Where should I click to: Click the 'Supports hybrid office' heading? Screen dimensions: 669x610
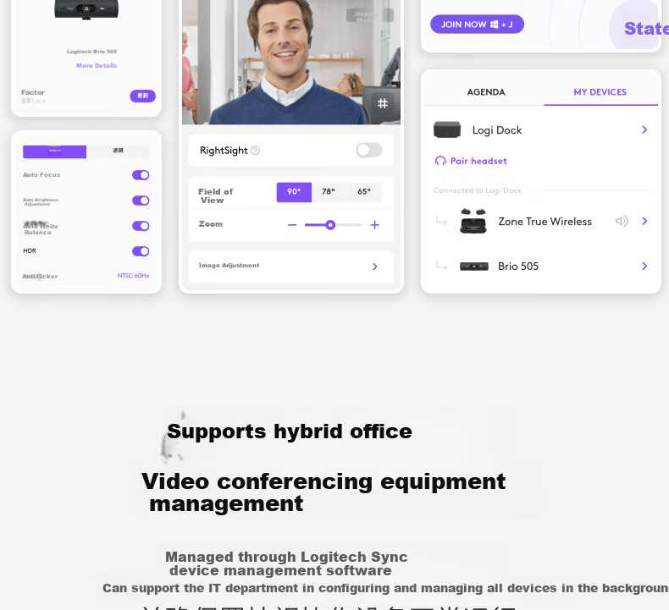pyautogui.click(x=290, y=431)
